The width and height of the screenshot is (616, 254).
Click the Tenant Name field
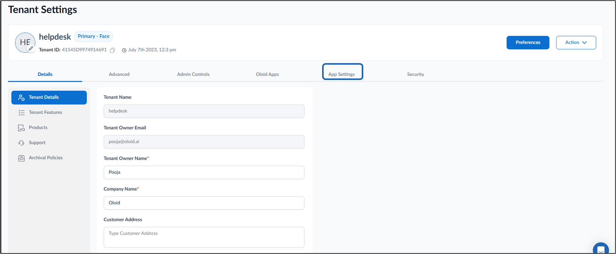click(204, 111)
